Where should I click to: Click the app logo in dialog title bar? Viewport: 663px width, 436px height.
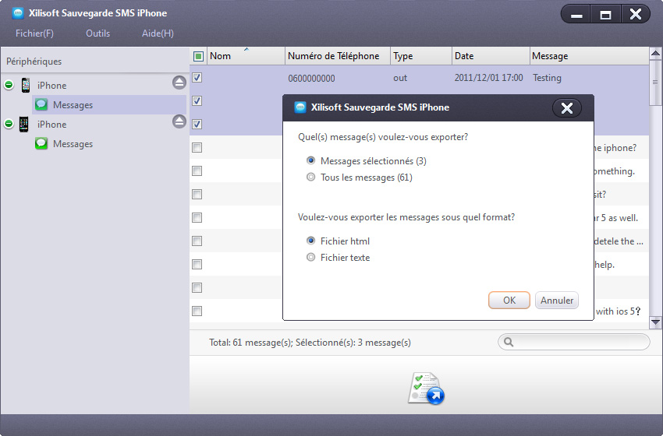tap(300, 107)
